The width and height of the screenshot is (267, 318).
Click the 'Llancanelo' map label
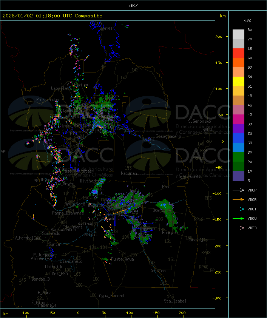click(x=71, y=261)
